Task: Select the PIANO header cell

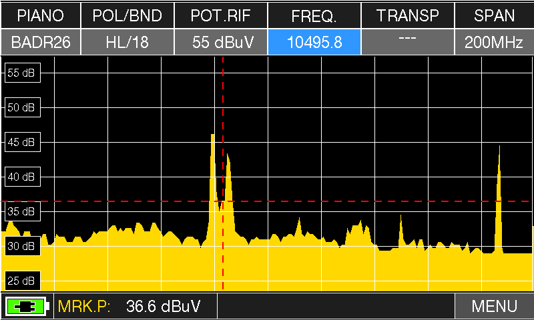Action: 41,15
